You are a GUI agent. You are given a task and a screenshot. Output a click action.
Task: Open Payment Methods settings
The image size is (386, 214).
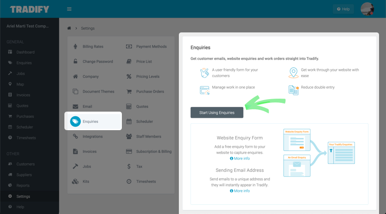coord(152,46)
